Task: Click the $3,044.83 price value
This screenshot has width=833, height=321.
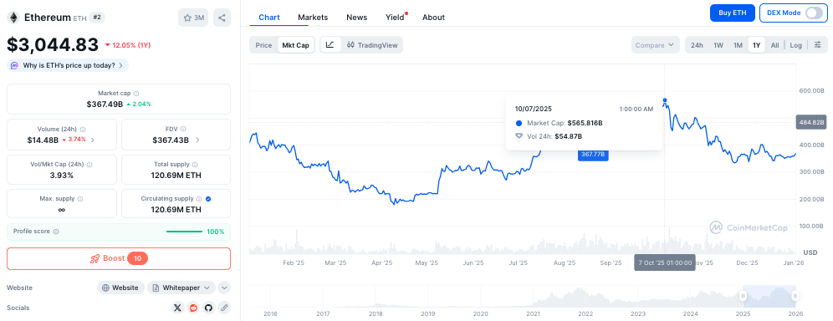Action: (x=53, y=44)
